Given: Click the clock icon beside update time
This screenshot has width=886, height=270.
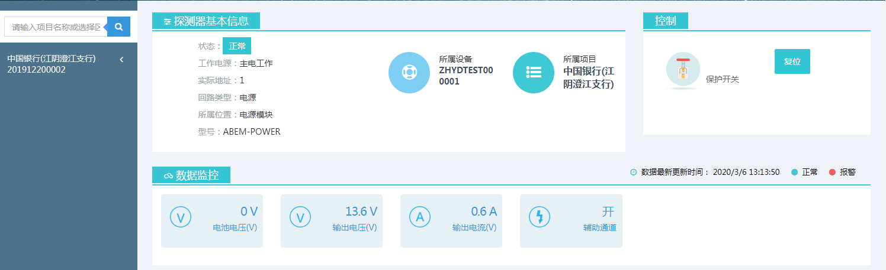Looking at the screenshot, I should click(x=633, y=173).
